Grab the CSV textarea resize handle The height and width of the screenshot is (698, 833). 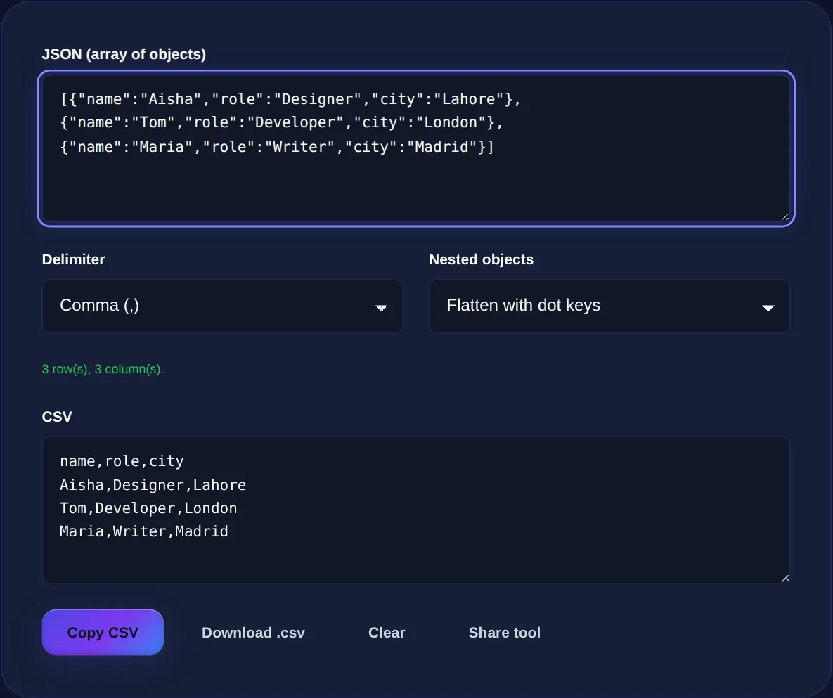[x=784, y=578]
